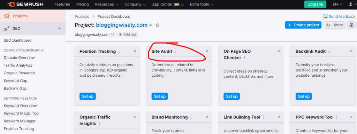Close the Link Building Tool card
The image size is (357, 134).
(x=279, y=117)
